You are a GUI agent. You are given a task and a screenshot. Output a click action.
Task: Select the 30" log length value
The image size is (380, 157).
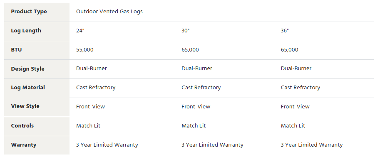tap(185, 31)
